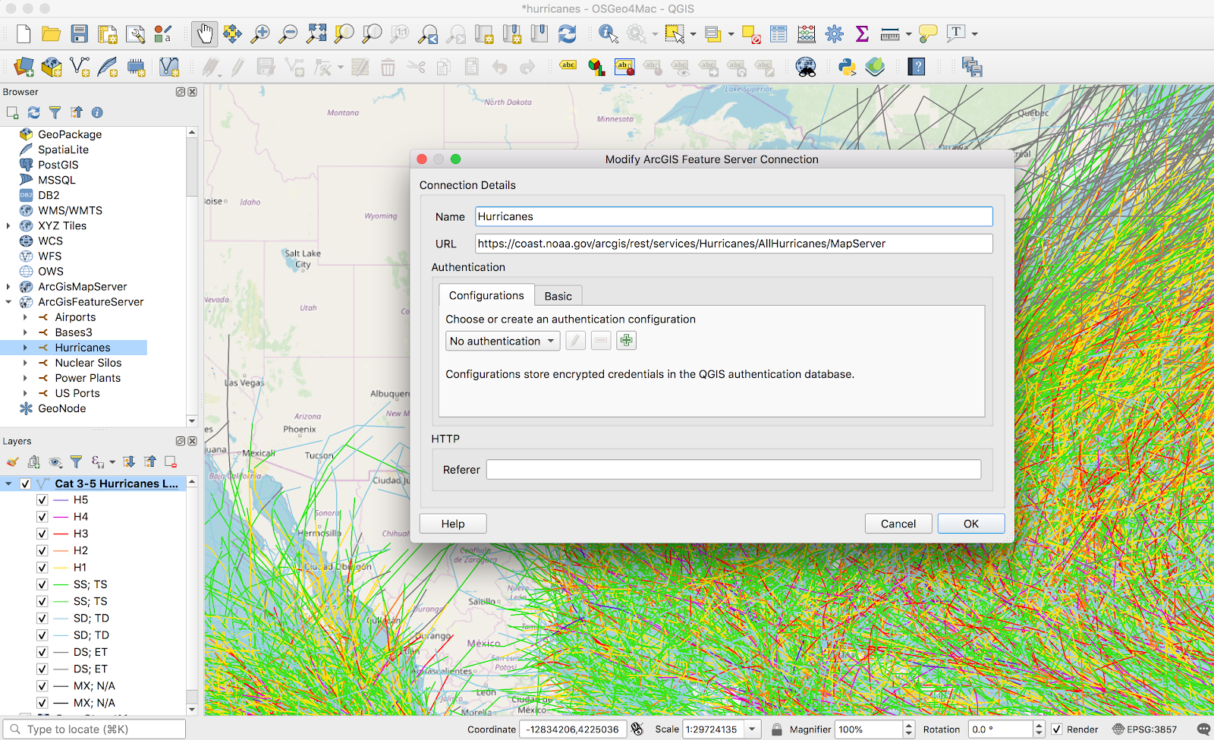
Task: Select the Configurations tab
Action: pos(486,295)
